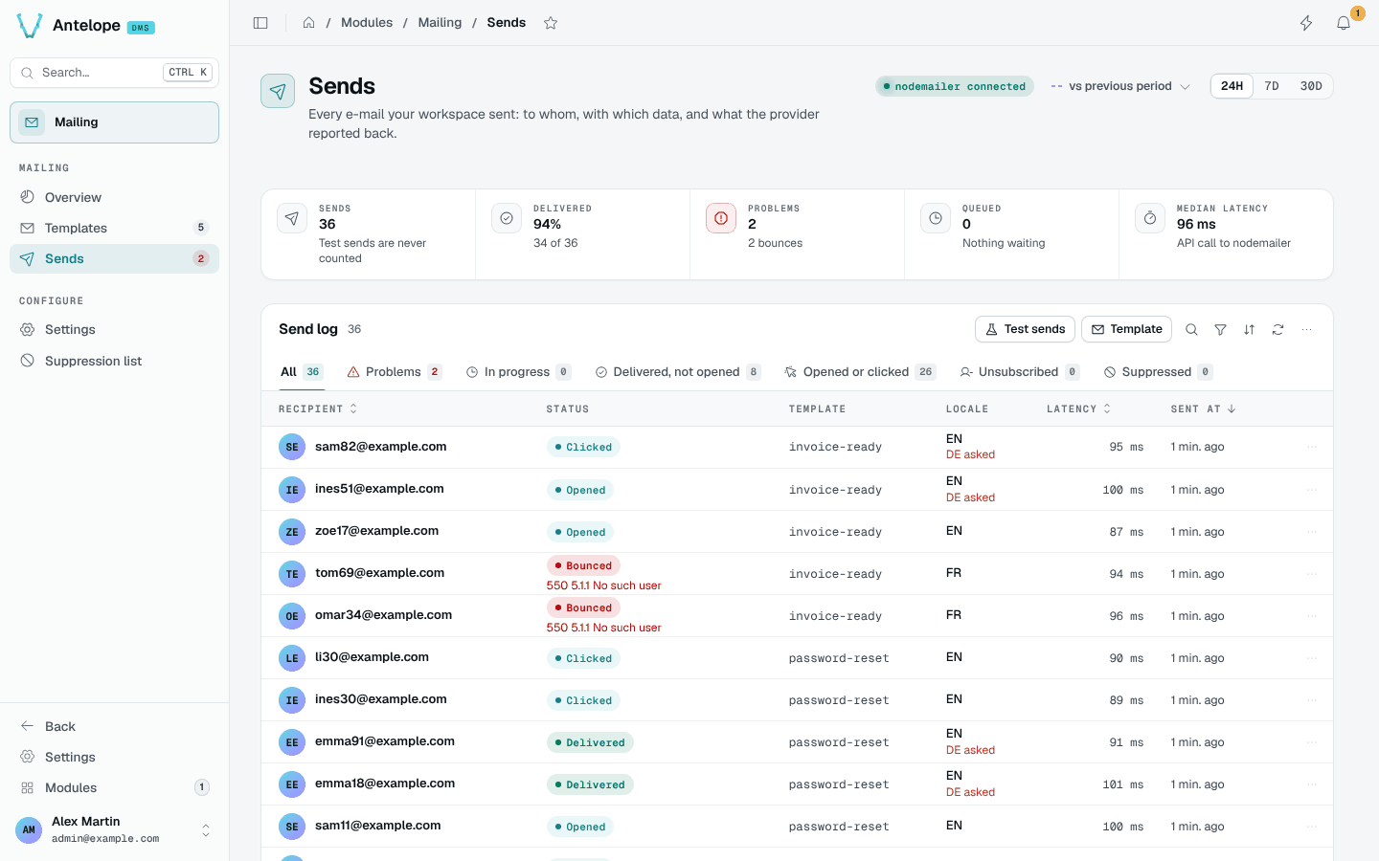Click the Modules breadcrumb link

point(367,23)
